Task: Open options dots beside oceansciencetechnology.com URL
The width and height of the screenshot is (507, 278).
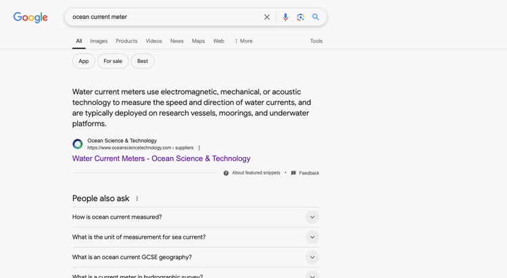Action: point(199,147)
